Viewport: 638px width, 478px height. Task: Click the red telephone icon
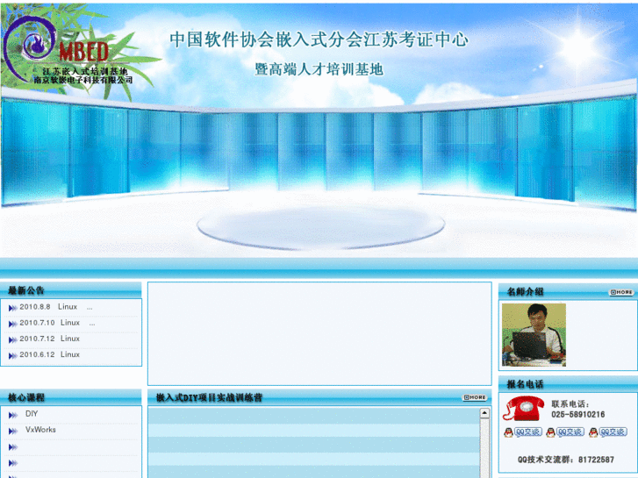click(x=524, y=409)
